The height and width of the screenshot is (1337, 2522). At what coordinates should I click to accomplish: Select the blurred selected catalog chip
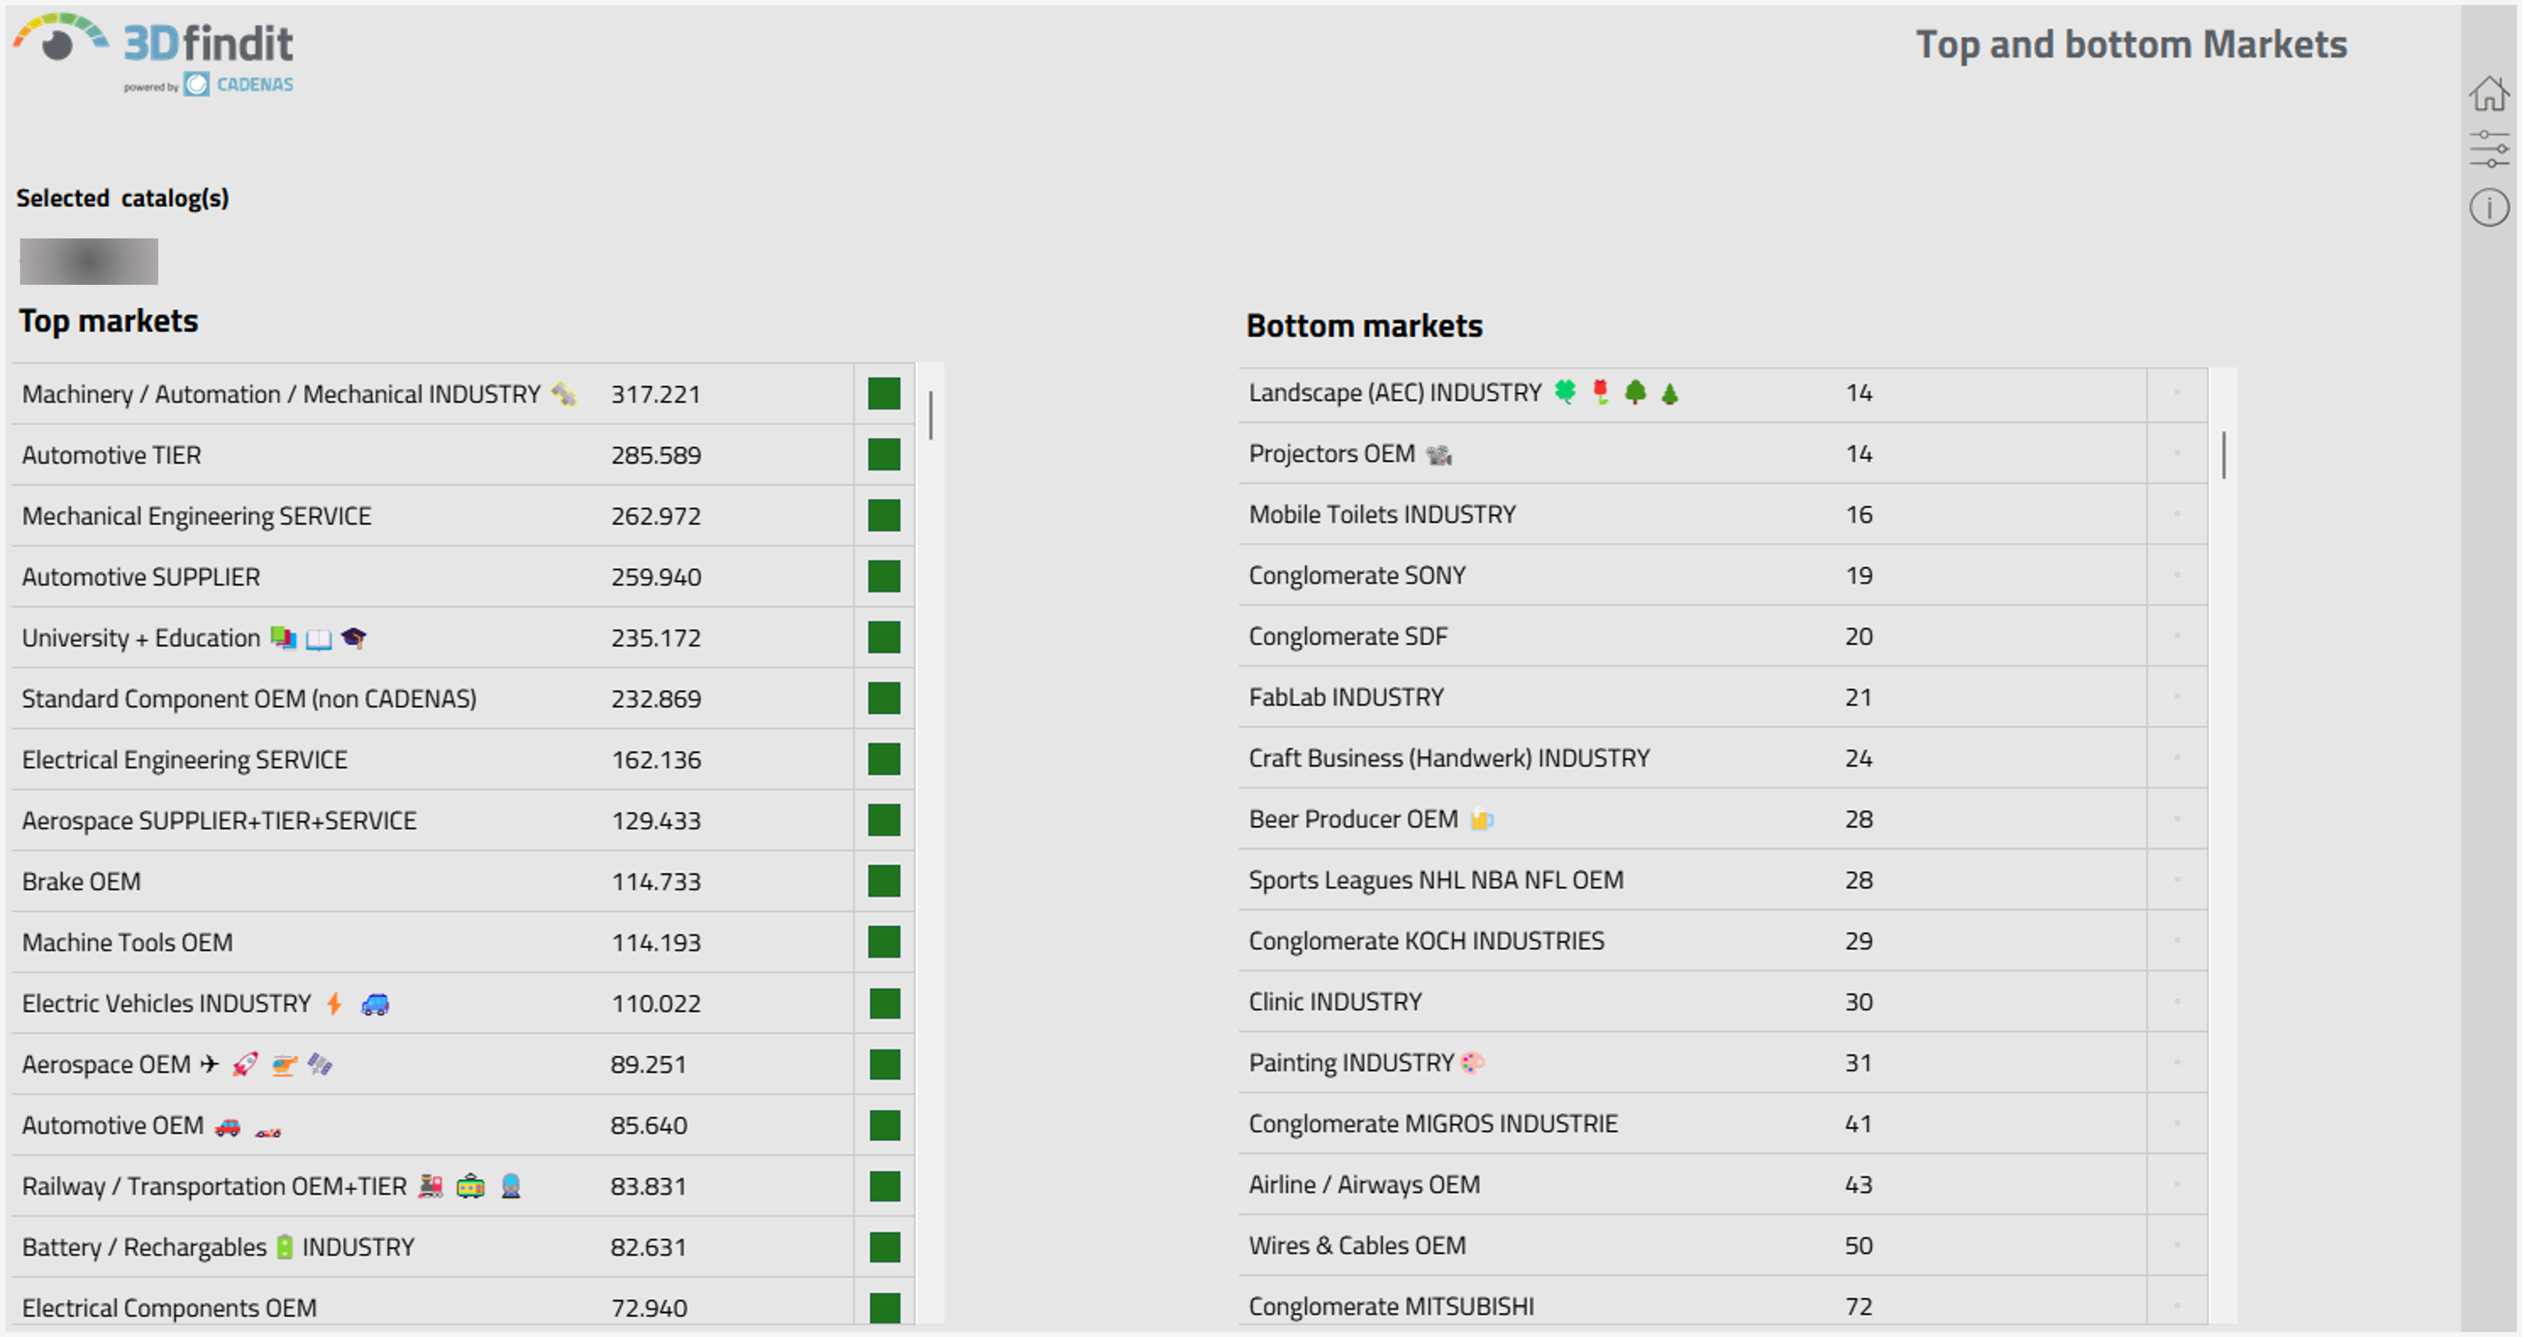(88, 261)
